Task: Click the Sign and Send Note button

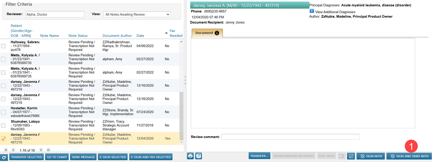Action: (409, 156)
